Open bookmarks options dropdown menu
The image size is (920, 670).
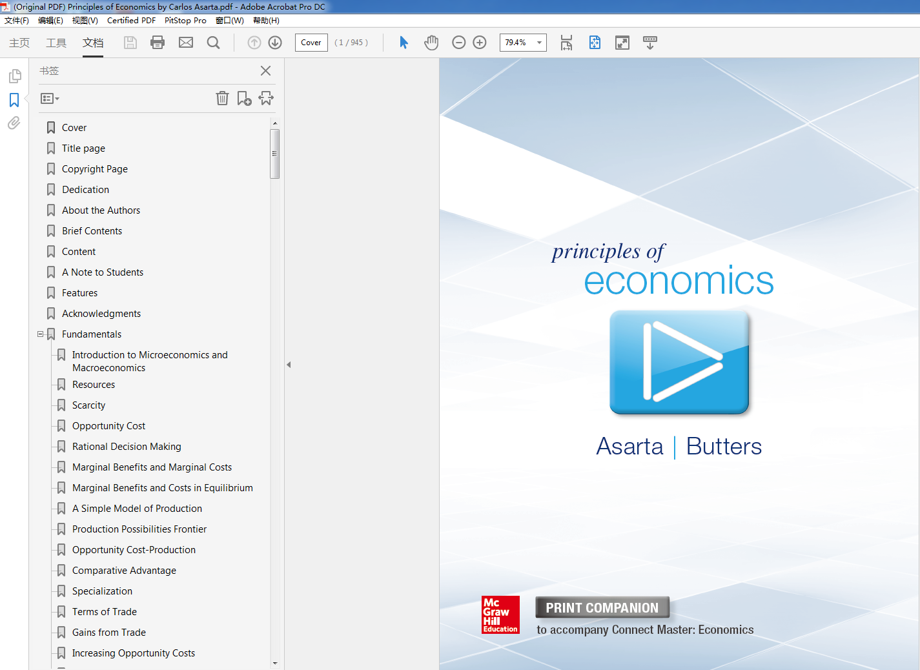[x=50, y=99]
